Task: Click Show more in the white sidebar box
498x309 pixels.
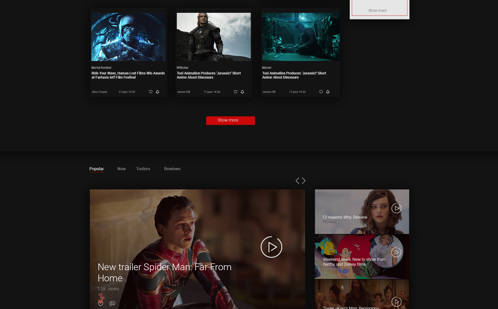Action: [377, 11]
